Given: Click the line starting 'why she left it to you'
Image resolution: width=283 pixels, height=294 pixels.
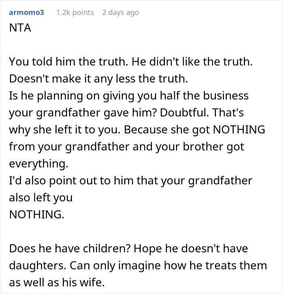Looking at the screenshot, I should [137, 130].
